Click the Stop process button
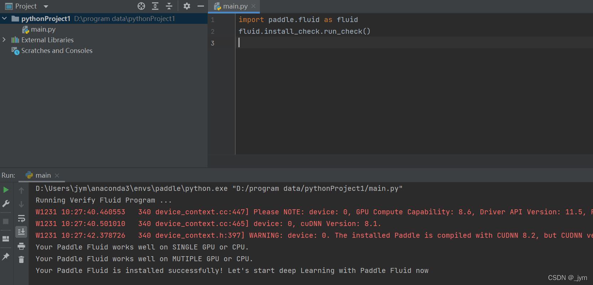Image resolution: width=593 pixels, height=285 pixels. click(x=6, y=221)
